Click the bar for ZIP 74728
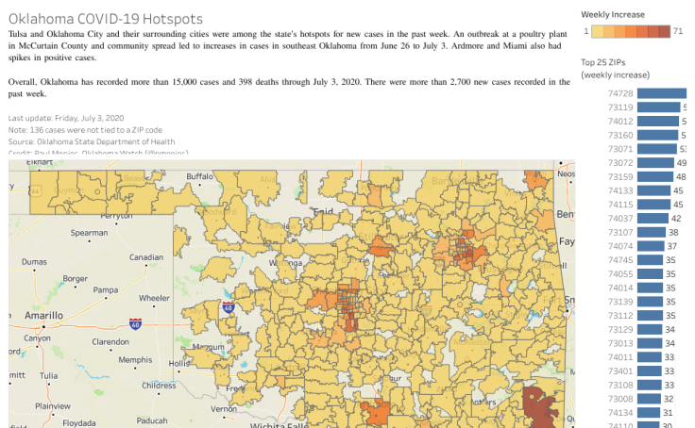The height and width of the screenshot is (428, 695). 661,93
